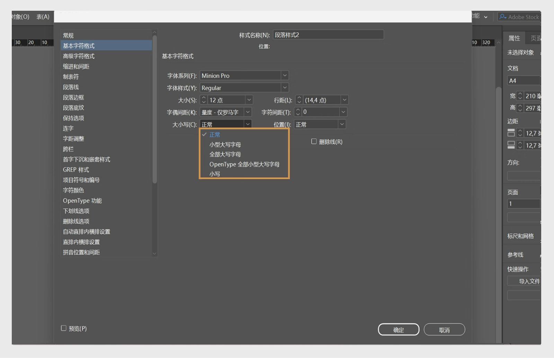Click the bottom margin icon in Properties panel
Screen dimensions: 554x358
tap(511, 145)
